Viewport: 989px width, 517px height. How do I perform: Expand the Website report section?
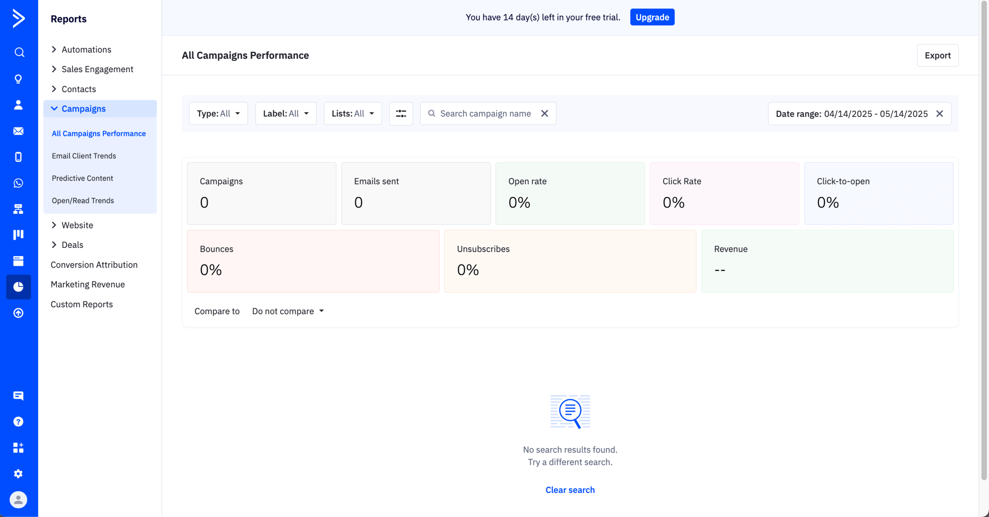72,225
